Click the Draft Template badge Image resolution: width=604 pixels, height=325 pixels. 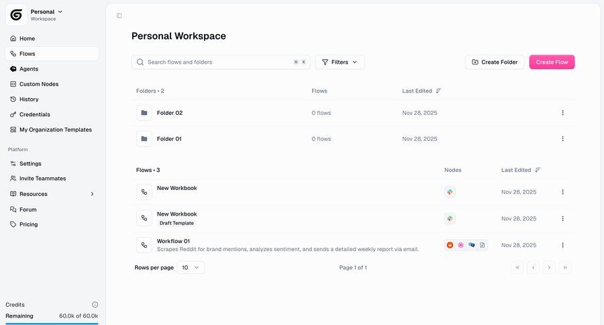[177, 223]
